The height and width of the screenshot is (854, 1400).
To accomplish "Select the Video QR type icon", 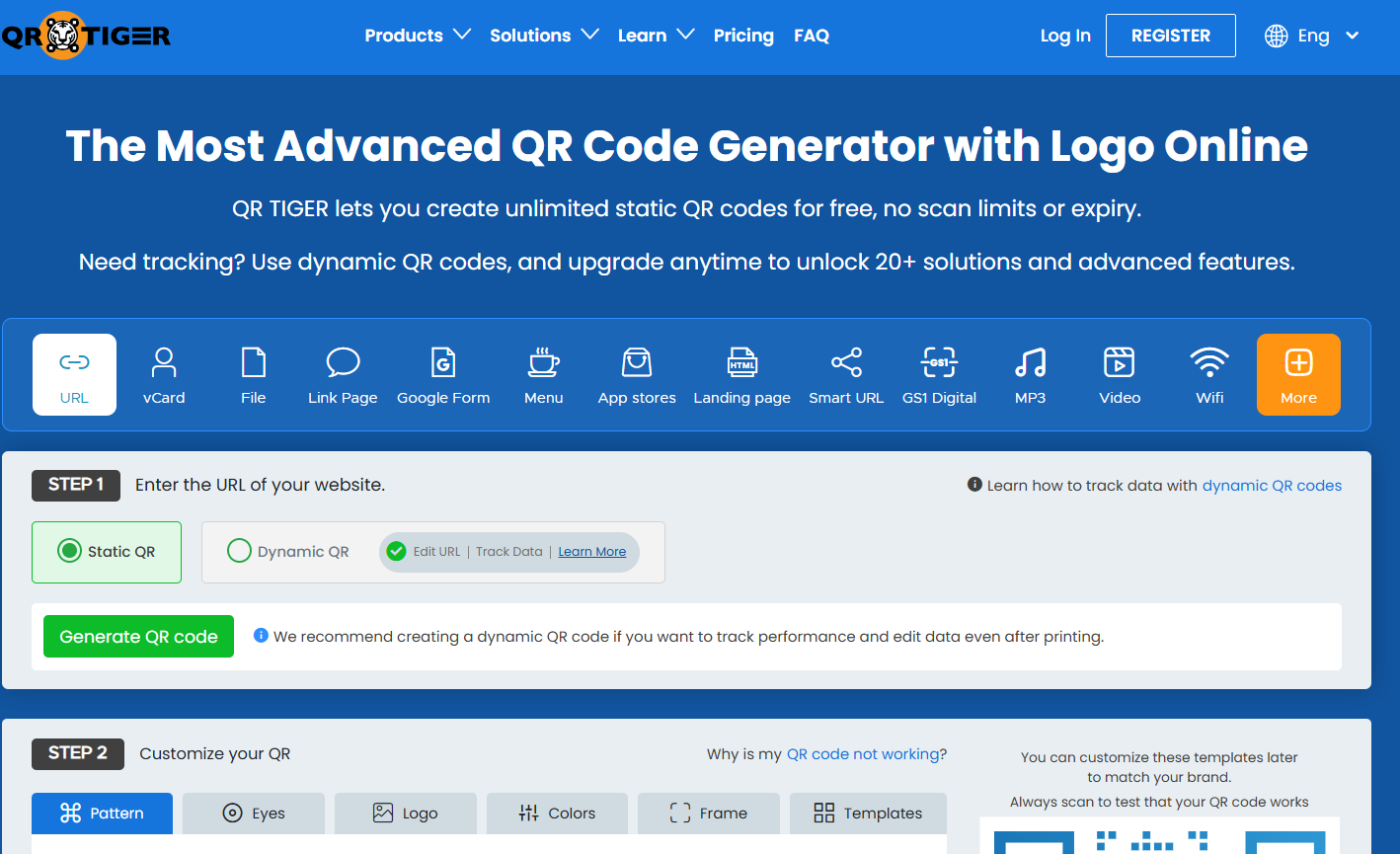I will [x=1120, y=363].
